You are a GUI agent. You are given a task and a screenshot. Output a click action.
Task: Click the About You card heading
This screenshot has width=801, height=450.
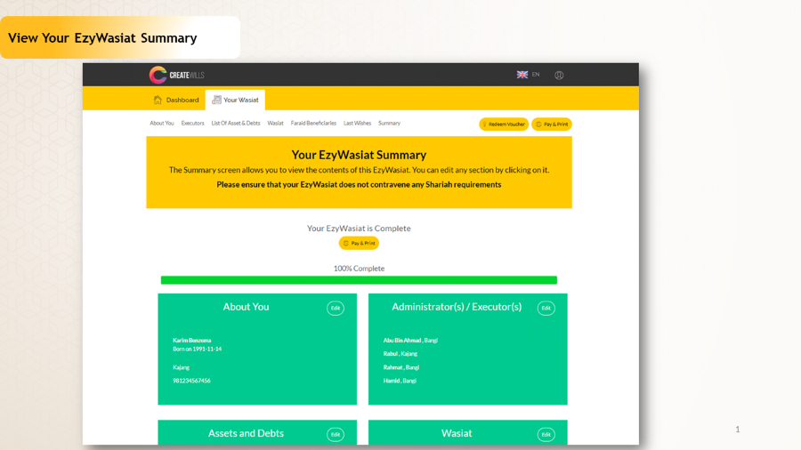(246, 307)
